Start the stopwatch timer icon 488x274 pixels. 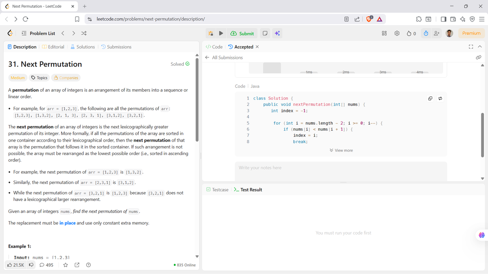click(x=426, y=33)
